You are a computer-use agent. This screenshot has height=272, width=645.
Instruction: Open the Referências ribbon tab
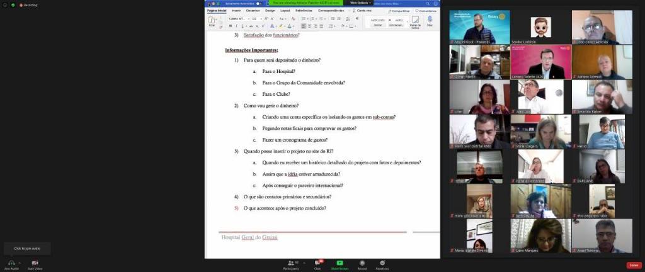pyautogui.click(x=304, y=11)
